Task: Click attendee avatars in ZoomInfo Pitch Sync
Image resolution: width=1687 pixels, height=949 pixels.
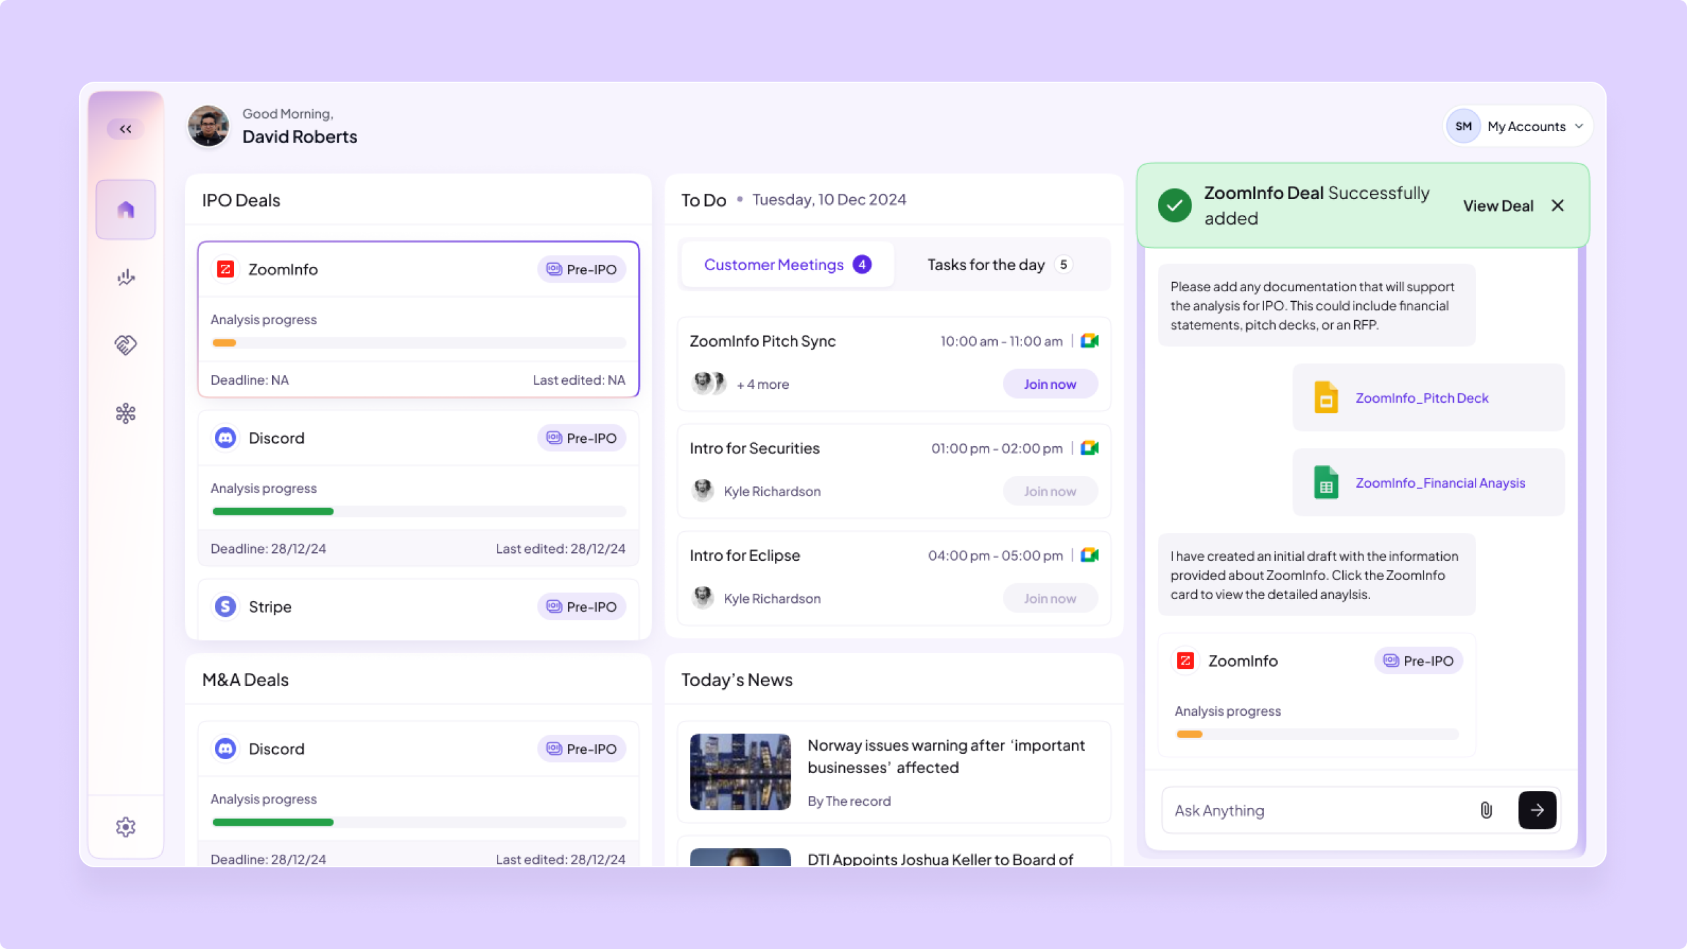Action: [708, 383]
